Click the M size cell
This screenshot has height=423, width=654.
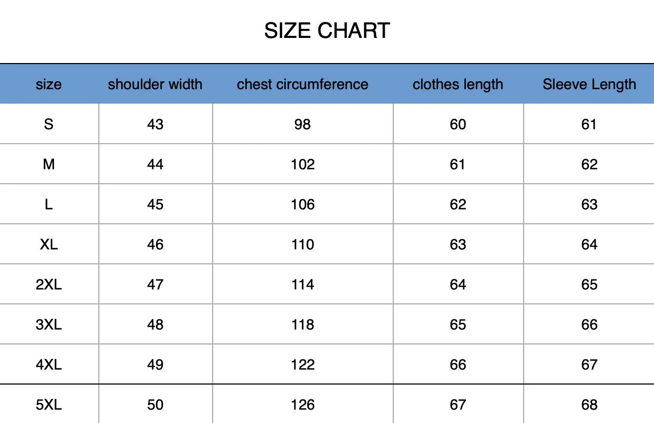49,164
